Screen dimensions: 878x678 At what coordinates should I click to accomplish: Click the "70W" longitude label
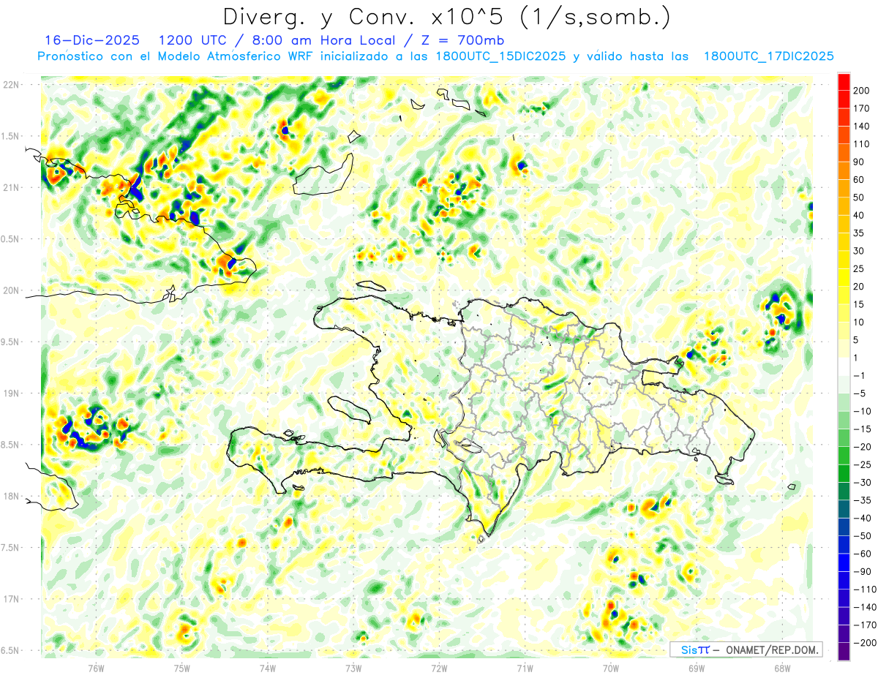point(611,668)
